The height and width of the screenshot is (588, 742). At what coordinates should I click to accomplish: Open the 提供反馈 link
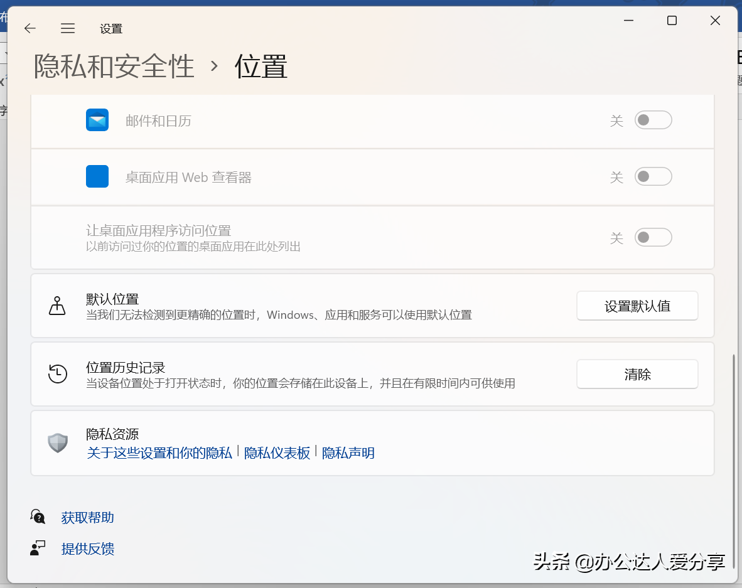click(x=87, y=548)
